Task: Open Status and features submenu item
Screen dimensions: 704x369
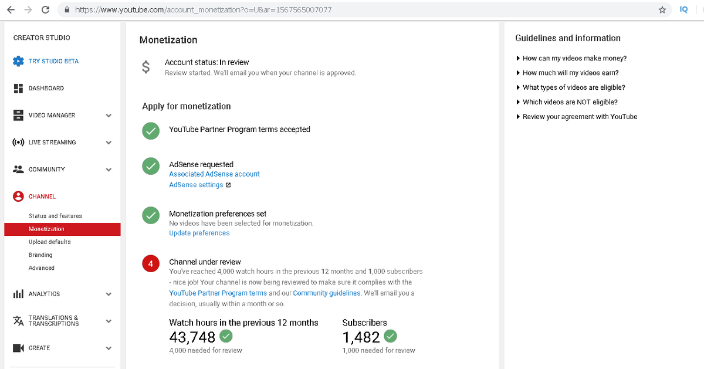Action: pos(55,216)
